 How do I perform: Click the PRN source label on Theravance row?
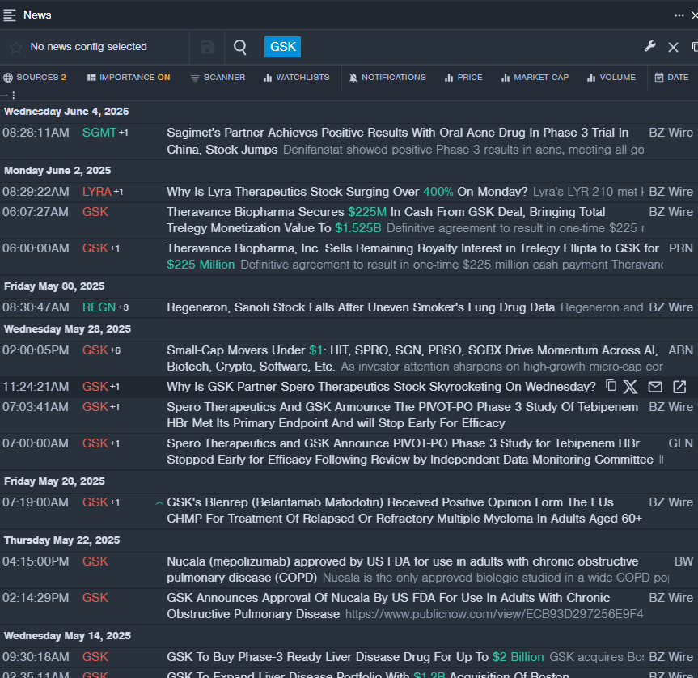[681, 248]
